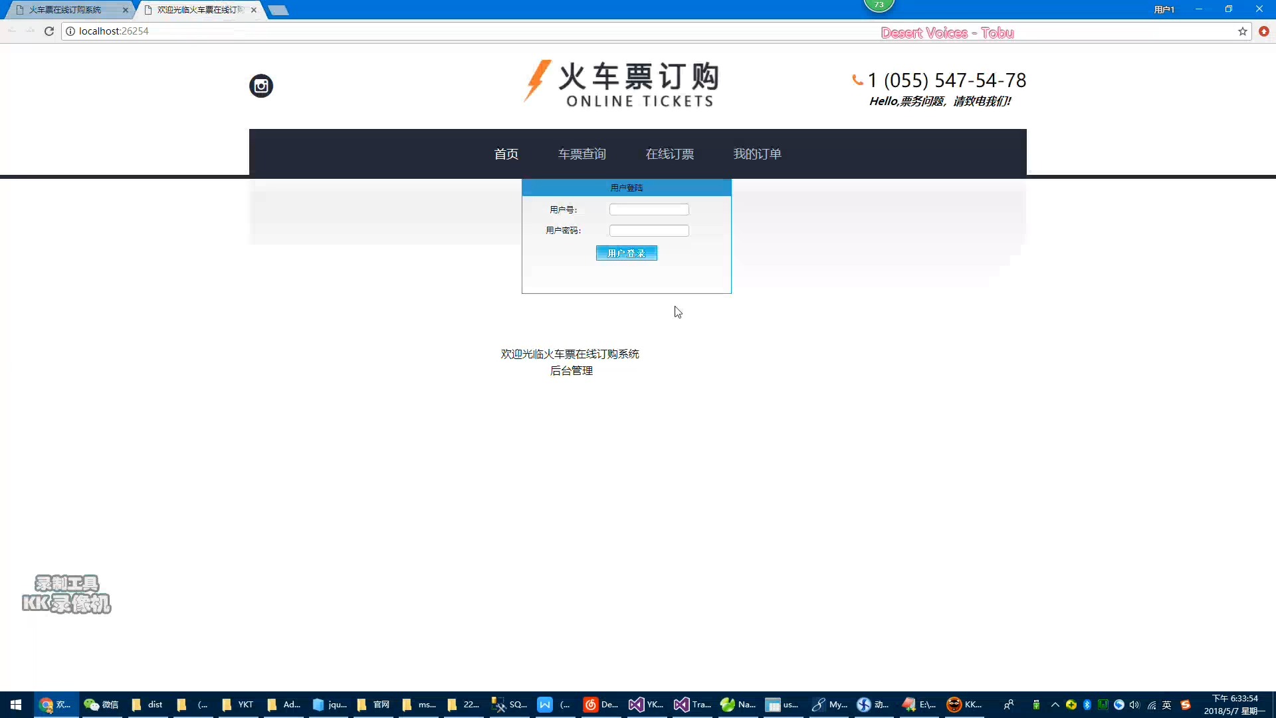Click the 用户登陆 login panel header
Screen dimensions: 1276x718
tap(627, 187)
